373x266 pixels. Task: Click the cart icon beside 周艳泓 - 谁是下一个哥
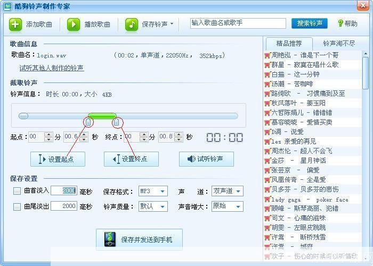point(267,55)
